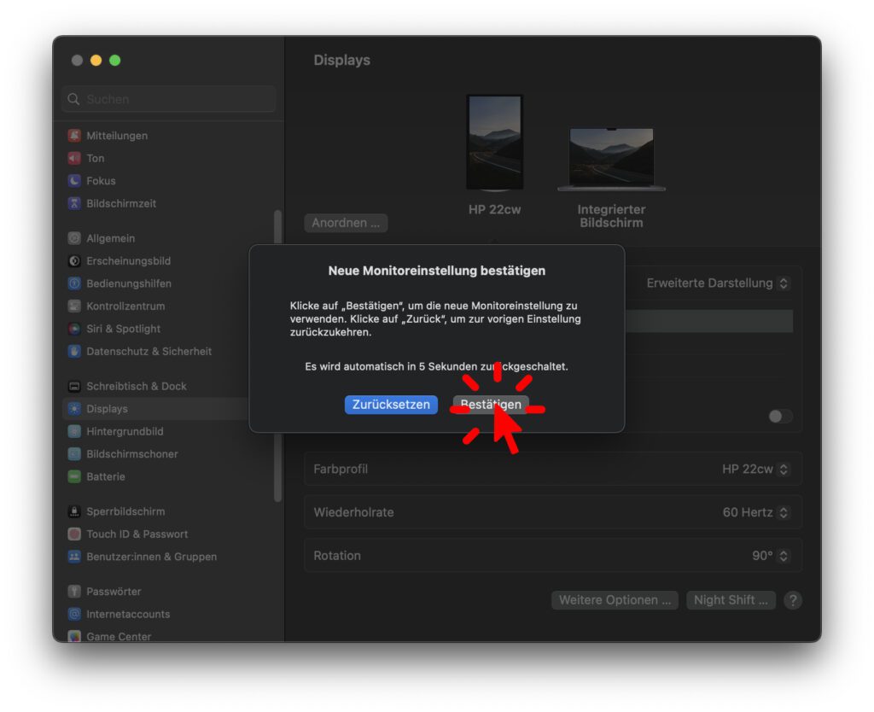Select the HP 22cw monitor thumbnail
The image size is (874, 712).
pos(494,143)
